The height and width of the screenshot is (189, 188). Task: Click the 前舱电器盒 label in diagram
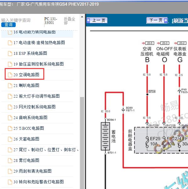130,140
